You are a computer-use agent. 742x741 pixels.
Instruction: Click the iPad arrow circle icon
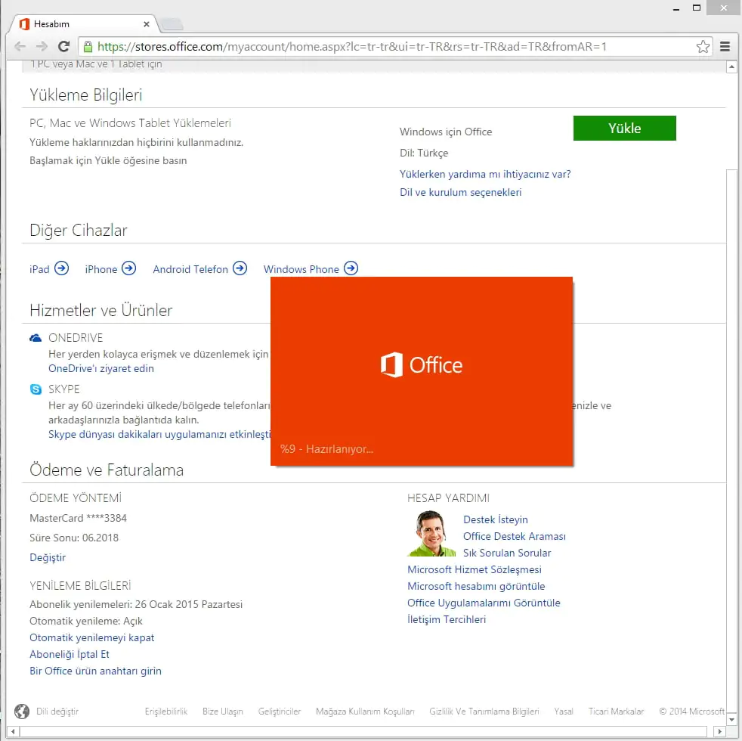pos(61,268)
